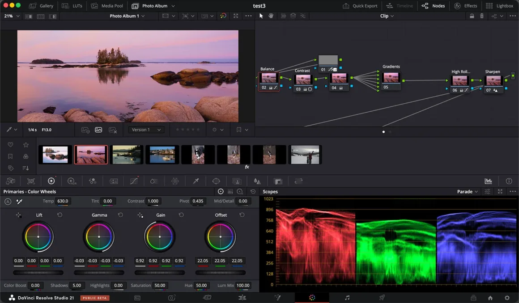Image resolution: width=519 pixels, height=303 pixels.
Task: Toggle the Gallery panel
Action: [x=41, y=5]
